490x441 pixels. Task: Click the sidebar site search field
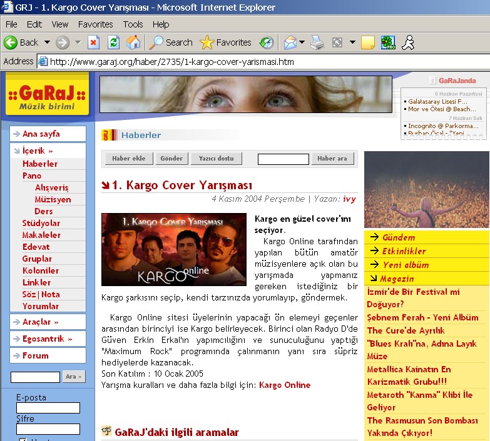[x=35, y=377]
